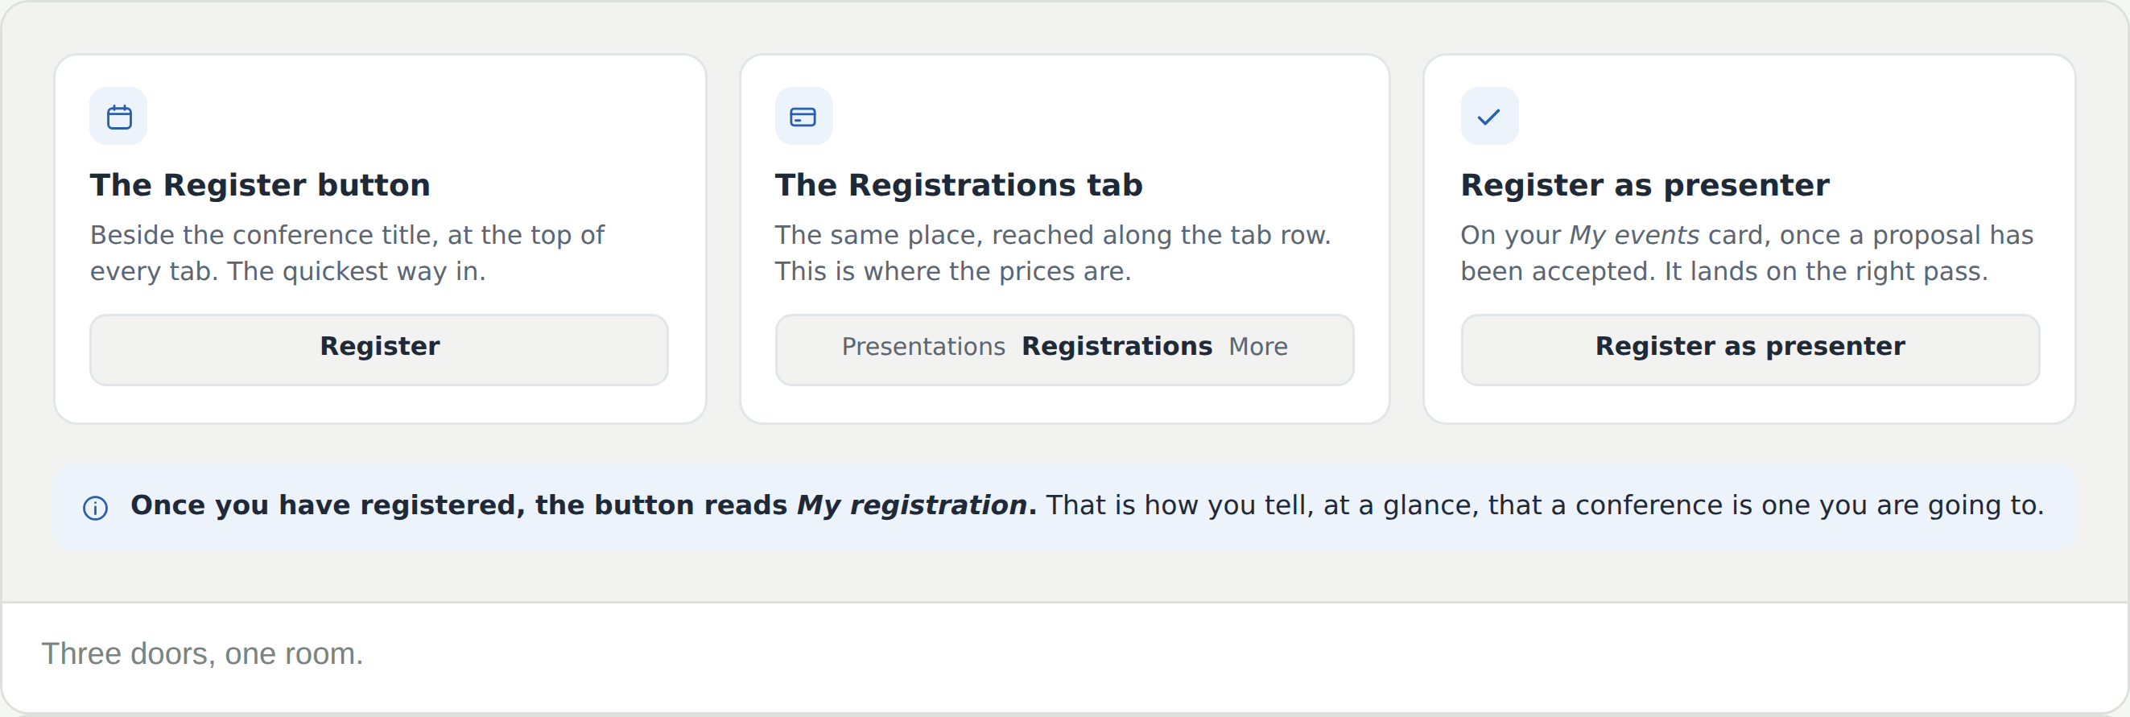
Task: Click the italic "My events" text
Action: [x=1634, y=236]
